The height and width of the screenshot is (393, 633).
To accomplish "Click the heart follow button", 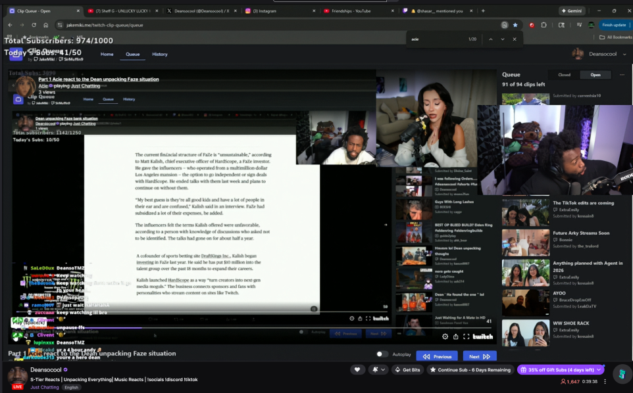I will pos(357,369).
